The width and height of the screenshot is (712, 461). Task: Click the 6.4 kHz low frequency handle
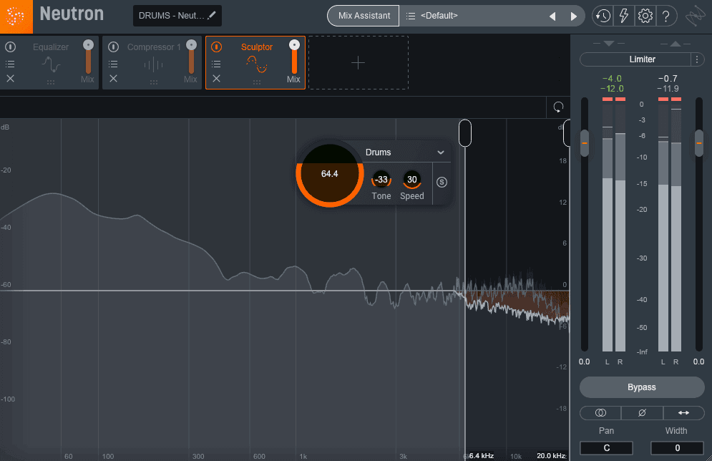click(x=465, y=133)
